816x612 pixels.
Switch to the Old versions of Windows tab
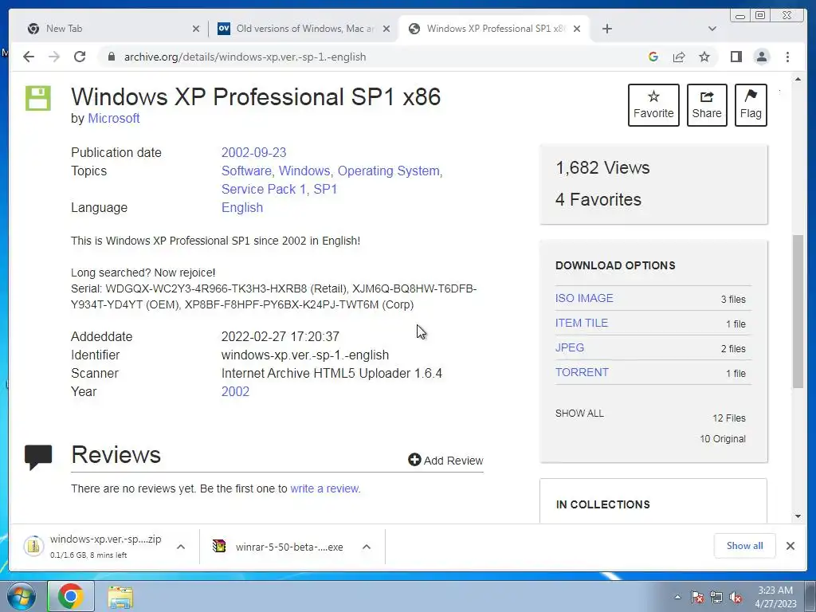pyautogui.click(x=304, y=29)
